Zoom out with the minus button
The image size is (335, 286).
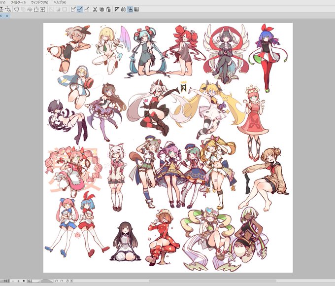13,281
